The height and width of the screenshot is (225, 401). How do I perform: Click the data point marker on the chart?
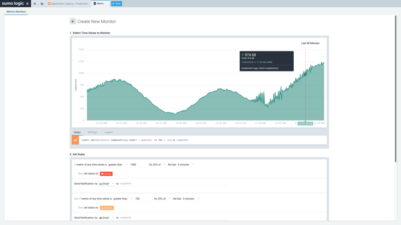click(x=305, y=74)
